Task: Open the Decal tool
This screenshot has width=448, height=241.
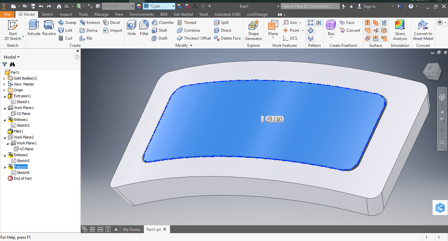Action: tap(112, 23)
